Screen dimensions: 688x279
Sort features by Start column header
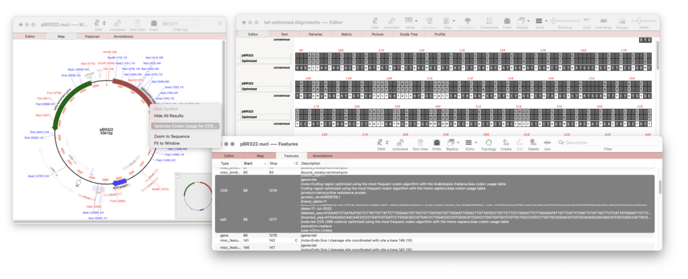click(x=253, y=163)
